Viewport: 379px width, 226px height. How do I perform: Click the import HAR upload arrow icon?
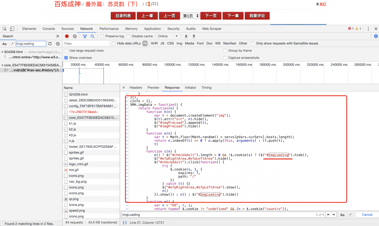click(186, 36)
